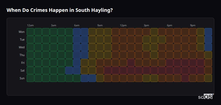The height and width of the screenshot is (105, 221).
Task: Select the Saturday 11pm orange cell
Action: (x=208, y=70)
